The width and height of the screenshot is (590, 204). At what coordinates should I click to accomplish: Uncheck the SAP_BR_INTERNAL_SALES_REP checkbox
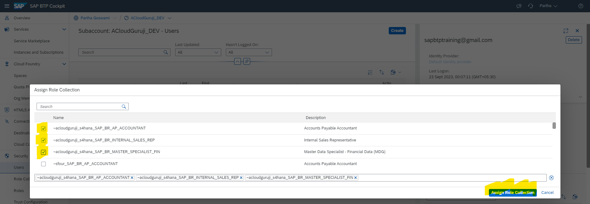click(x=43, y=140)
